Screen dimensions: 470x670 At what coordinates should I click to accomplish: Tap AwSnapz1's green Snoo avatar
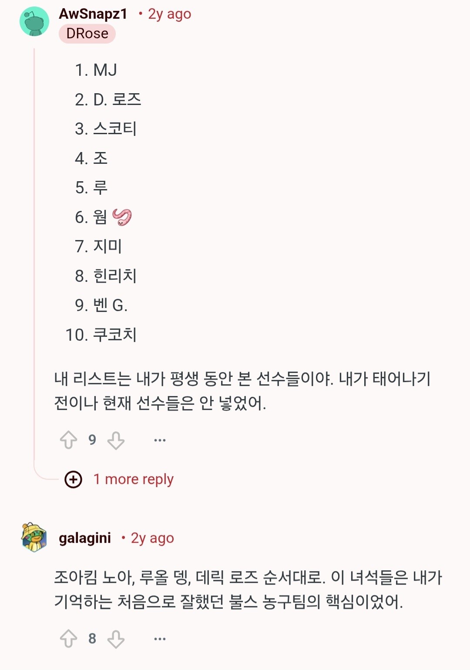click(x=34, y=22)
